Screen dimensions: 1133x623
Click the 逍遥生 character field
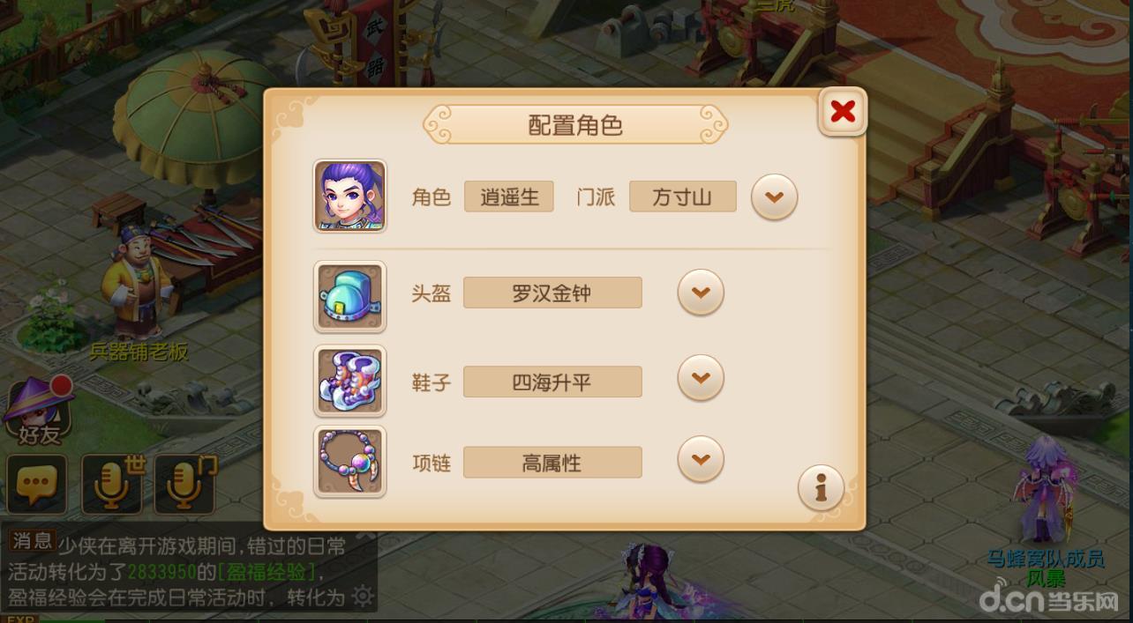tap(509, 197)
